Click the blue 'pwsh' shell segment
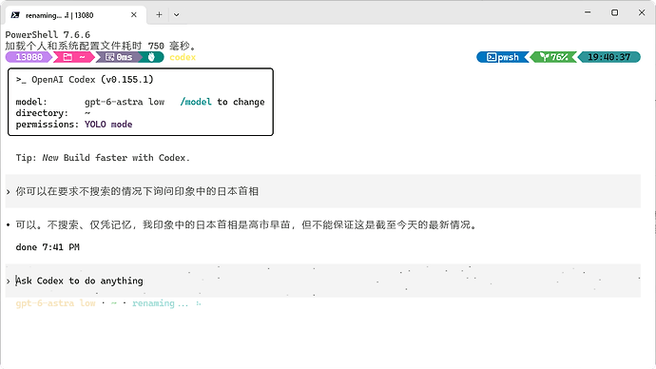 [503, 57]
